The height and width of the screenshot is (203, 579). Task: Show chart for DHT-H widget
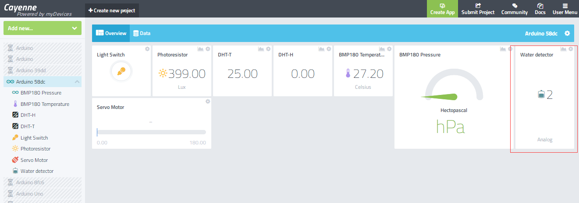coord(321,49)
